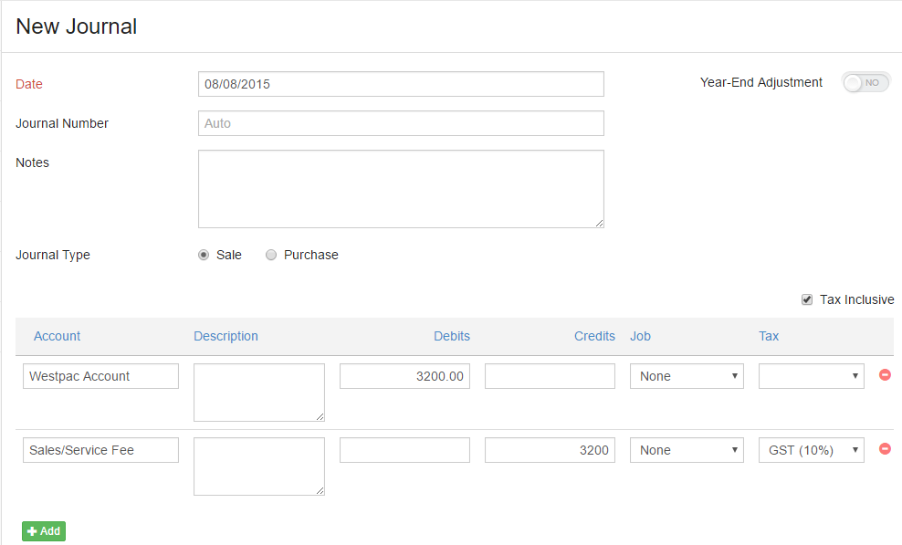The width and height of the screenshot is (902, 545).
Task: Focus the Date field showing 08/08/2015
Action: 401,84
